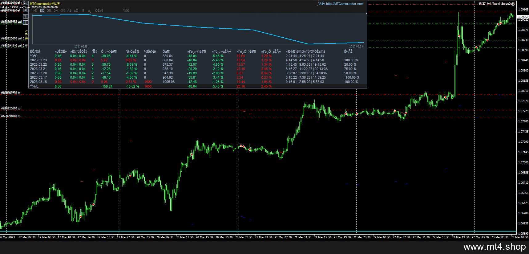The width and height of the screenshot is (529, 254).
Task: Click the #658294840 tp line label
Action: (x=11, y=116)
